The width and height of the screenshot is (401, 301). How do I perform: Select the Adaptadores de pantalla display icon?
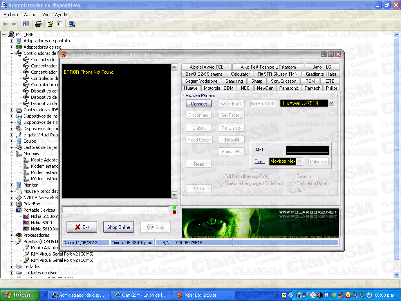19,41
